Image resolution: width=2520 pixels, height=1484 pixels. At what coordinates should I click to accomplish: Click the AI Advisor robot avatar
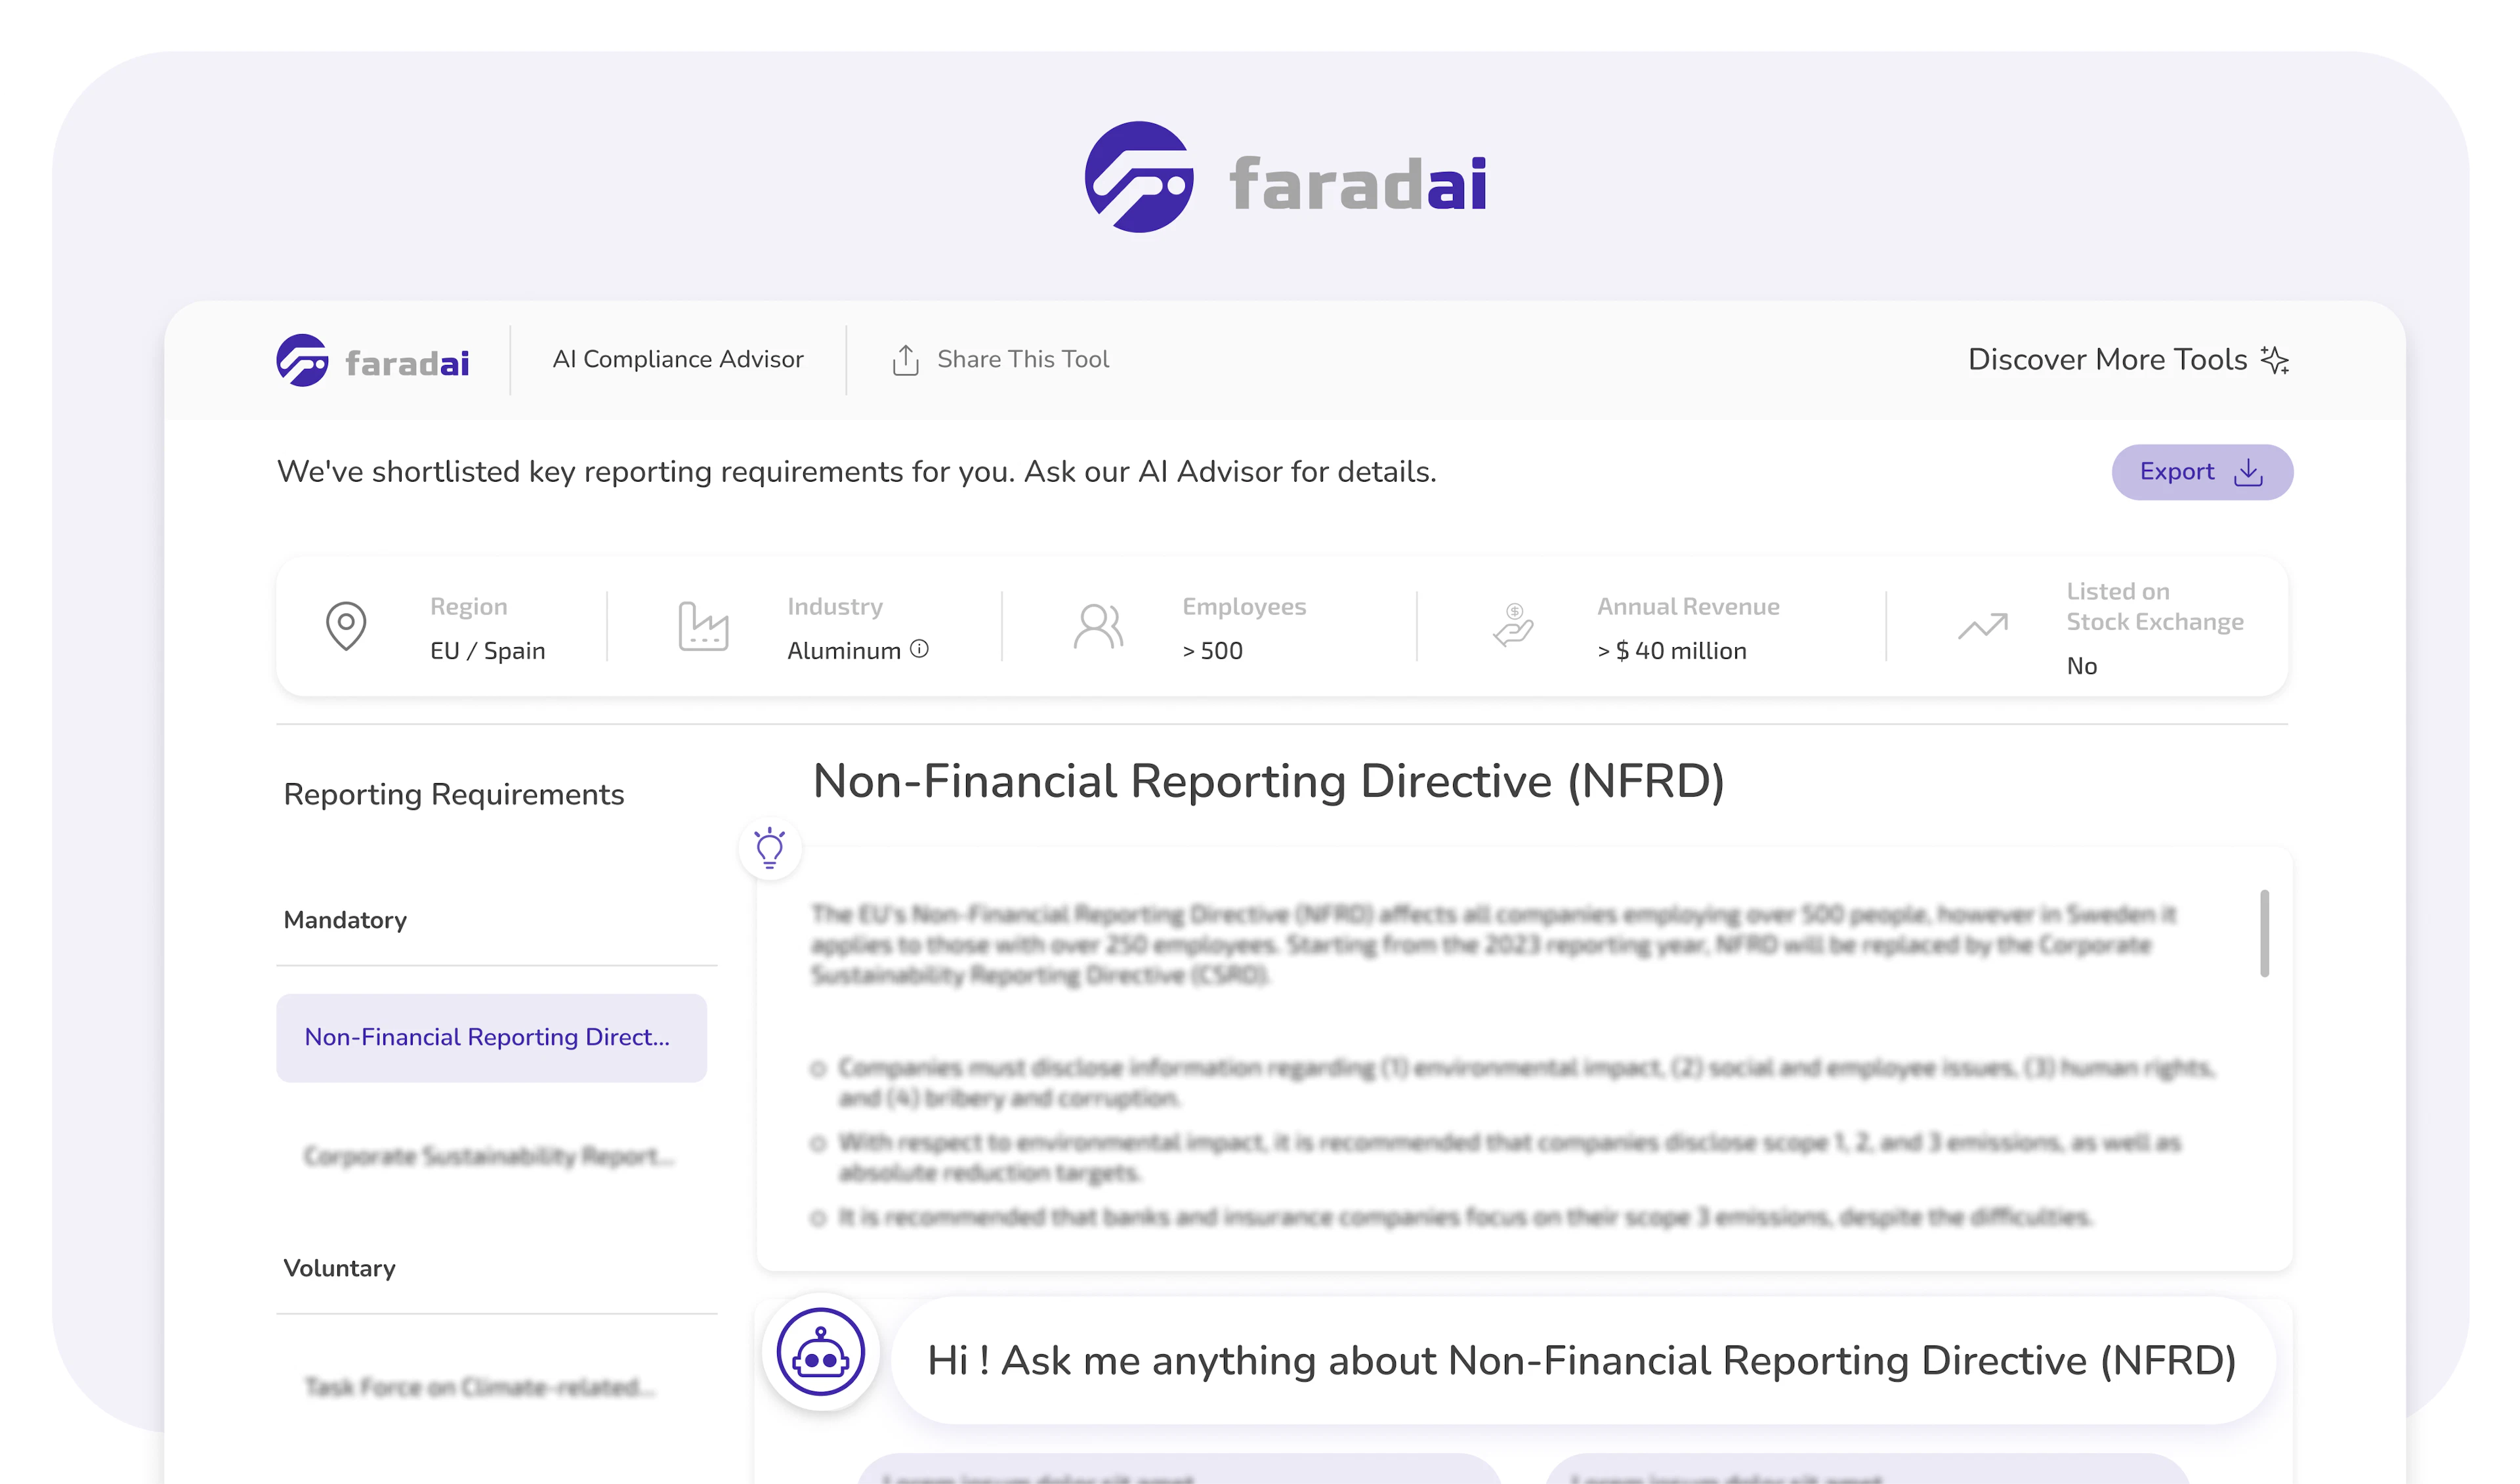point(820,1352)
